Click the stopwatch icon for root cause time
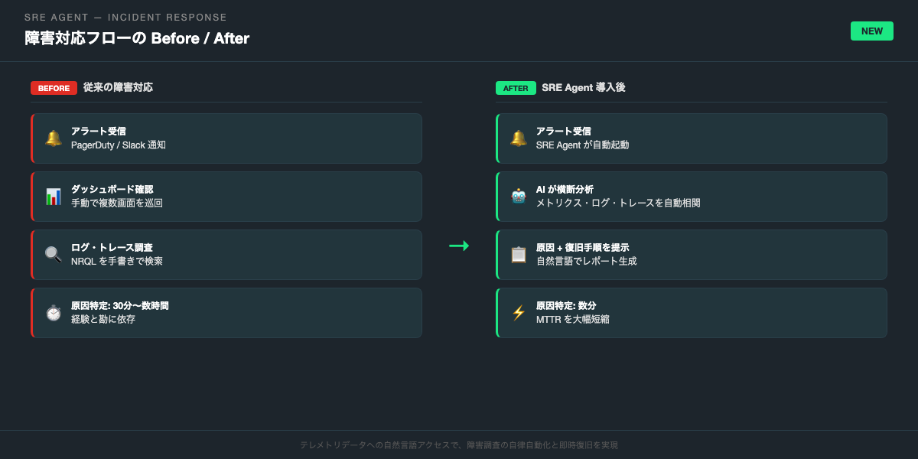The image size is (918, 459). (54, 313)
